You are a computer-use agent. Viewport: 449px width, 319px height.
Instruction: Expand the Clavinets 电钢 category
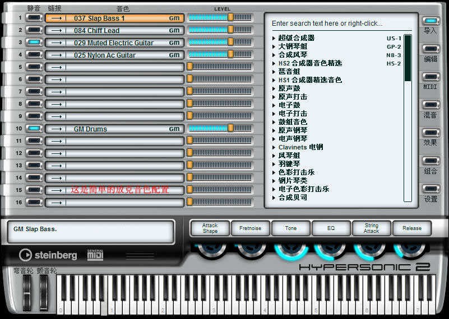tap(274, 147)
